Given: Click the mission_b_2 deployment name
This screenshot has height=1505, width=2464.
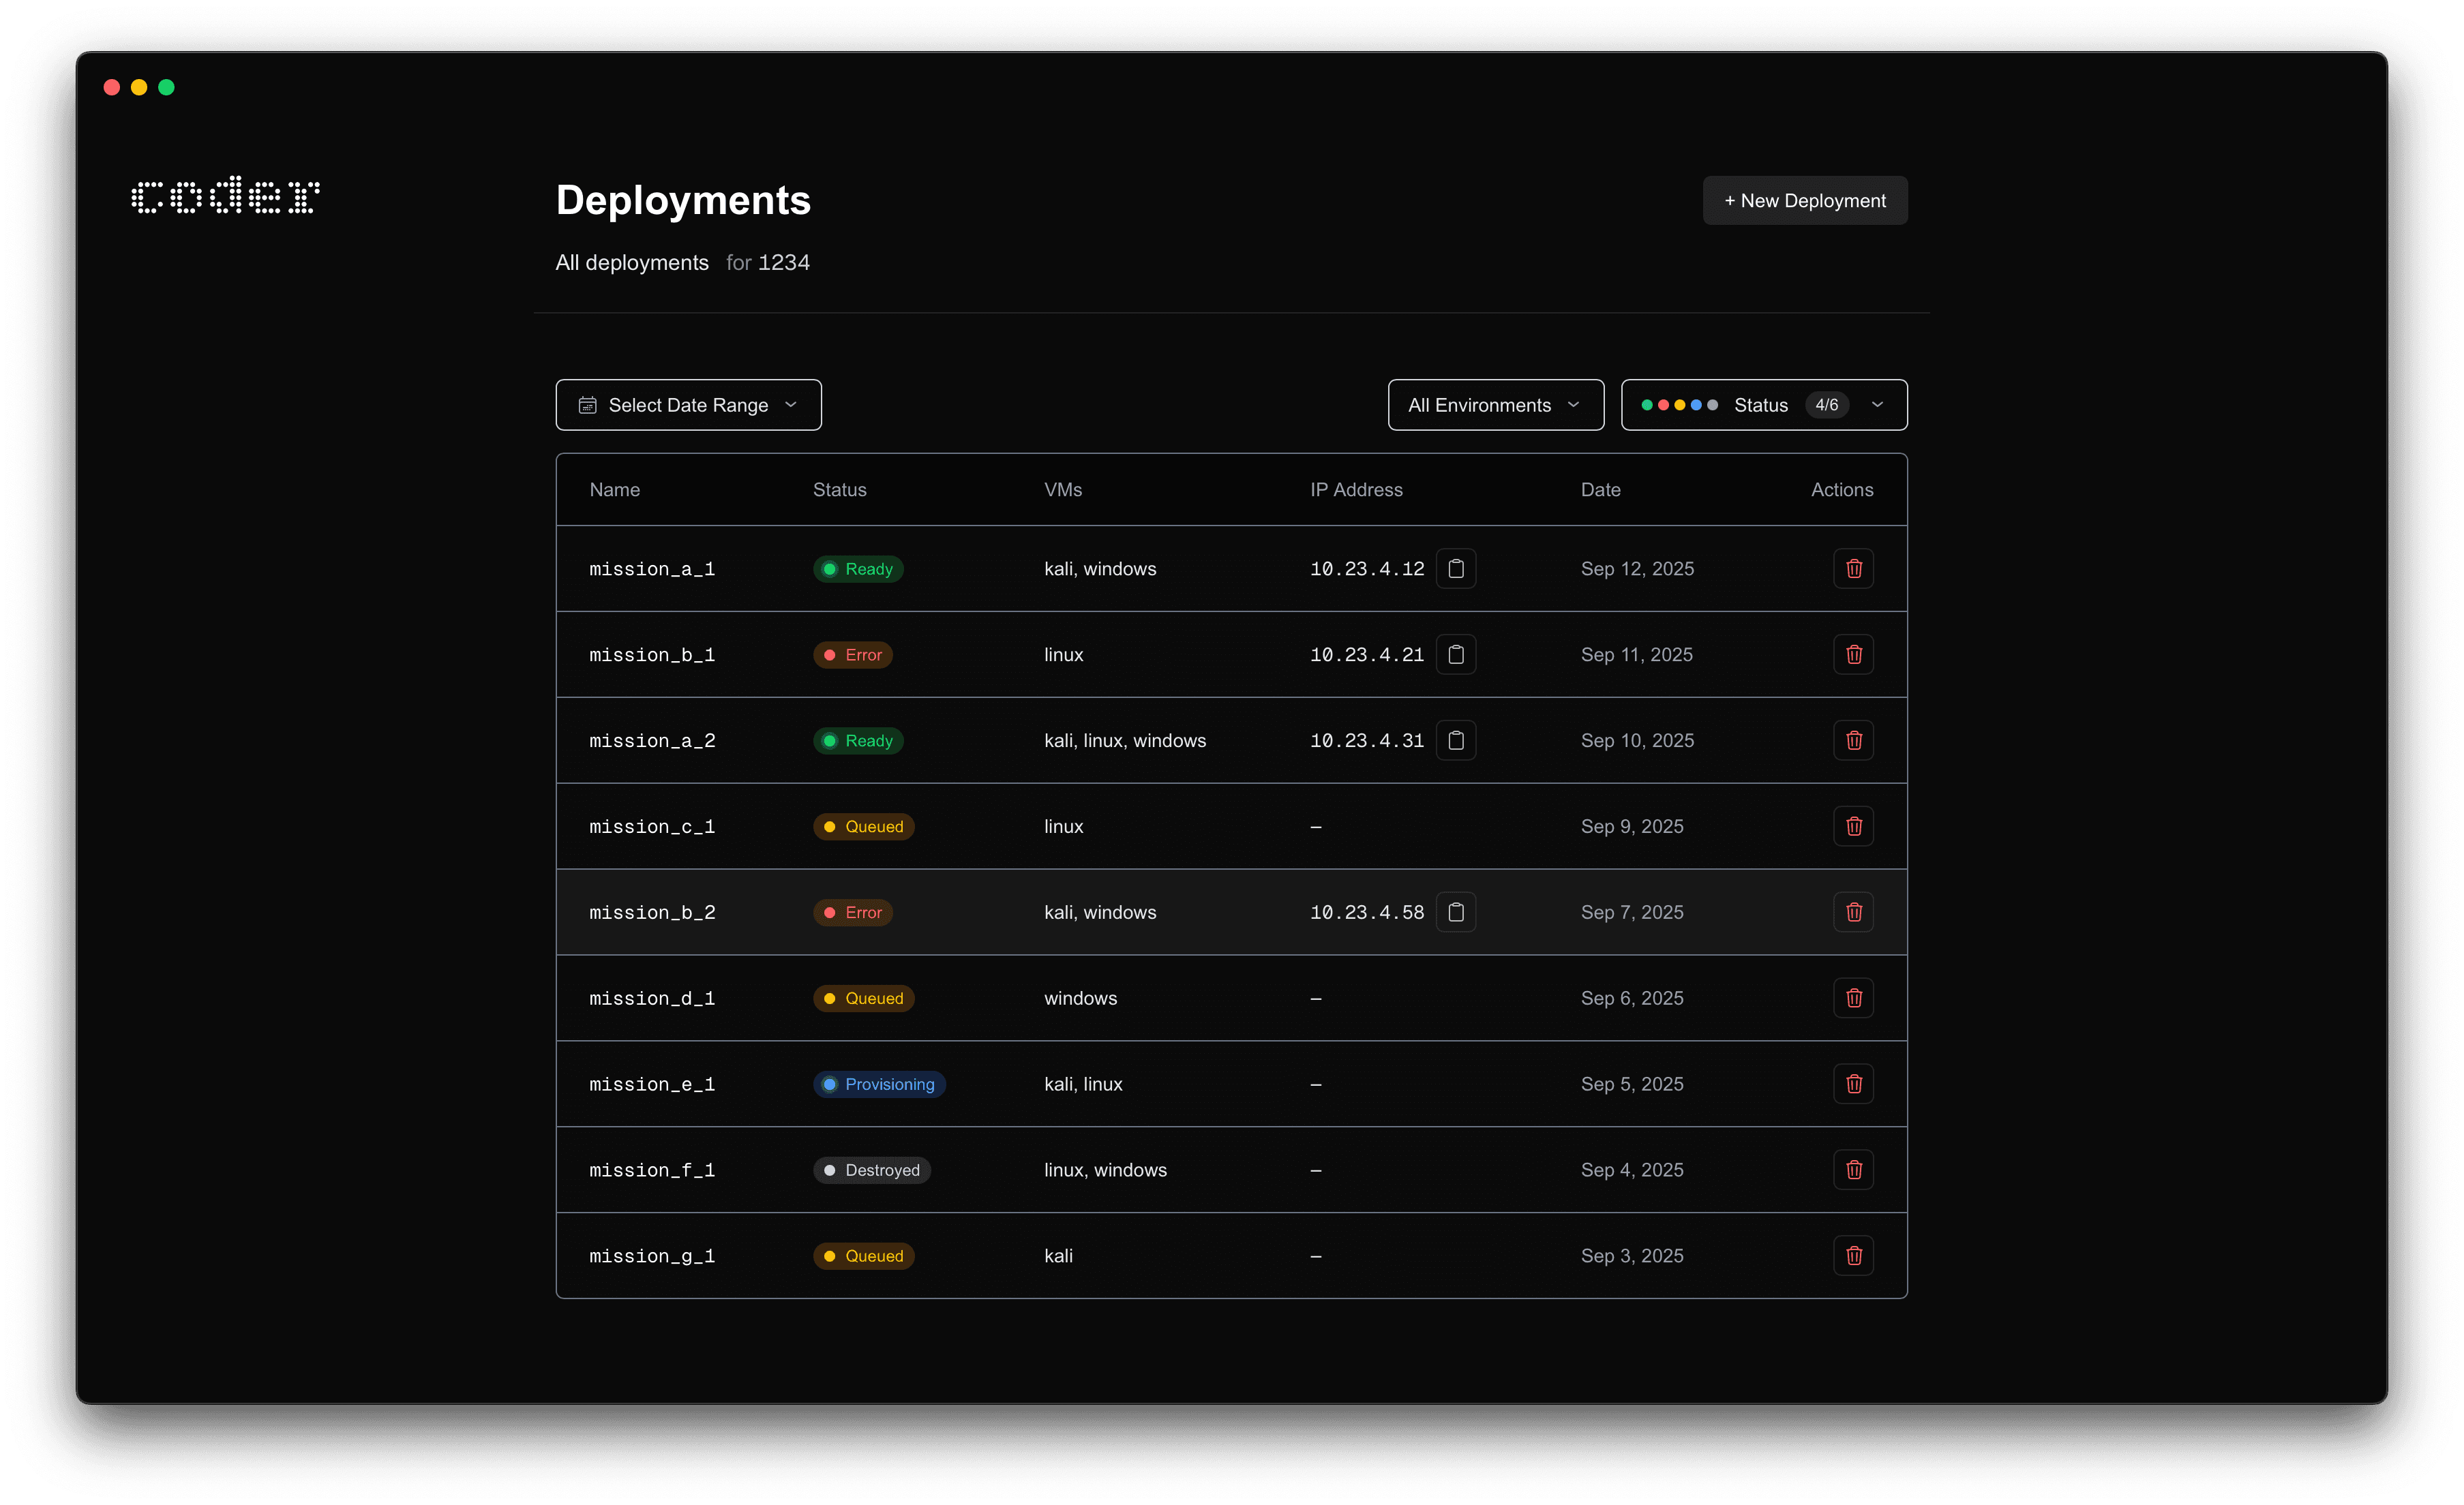Looking at the screenshot, I should pos(652,913).
